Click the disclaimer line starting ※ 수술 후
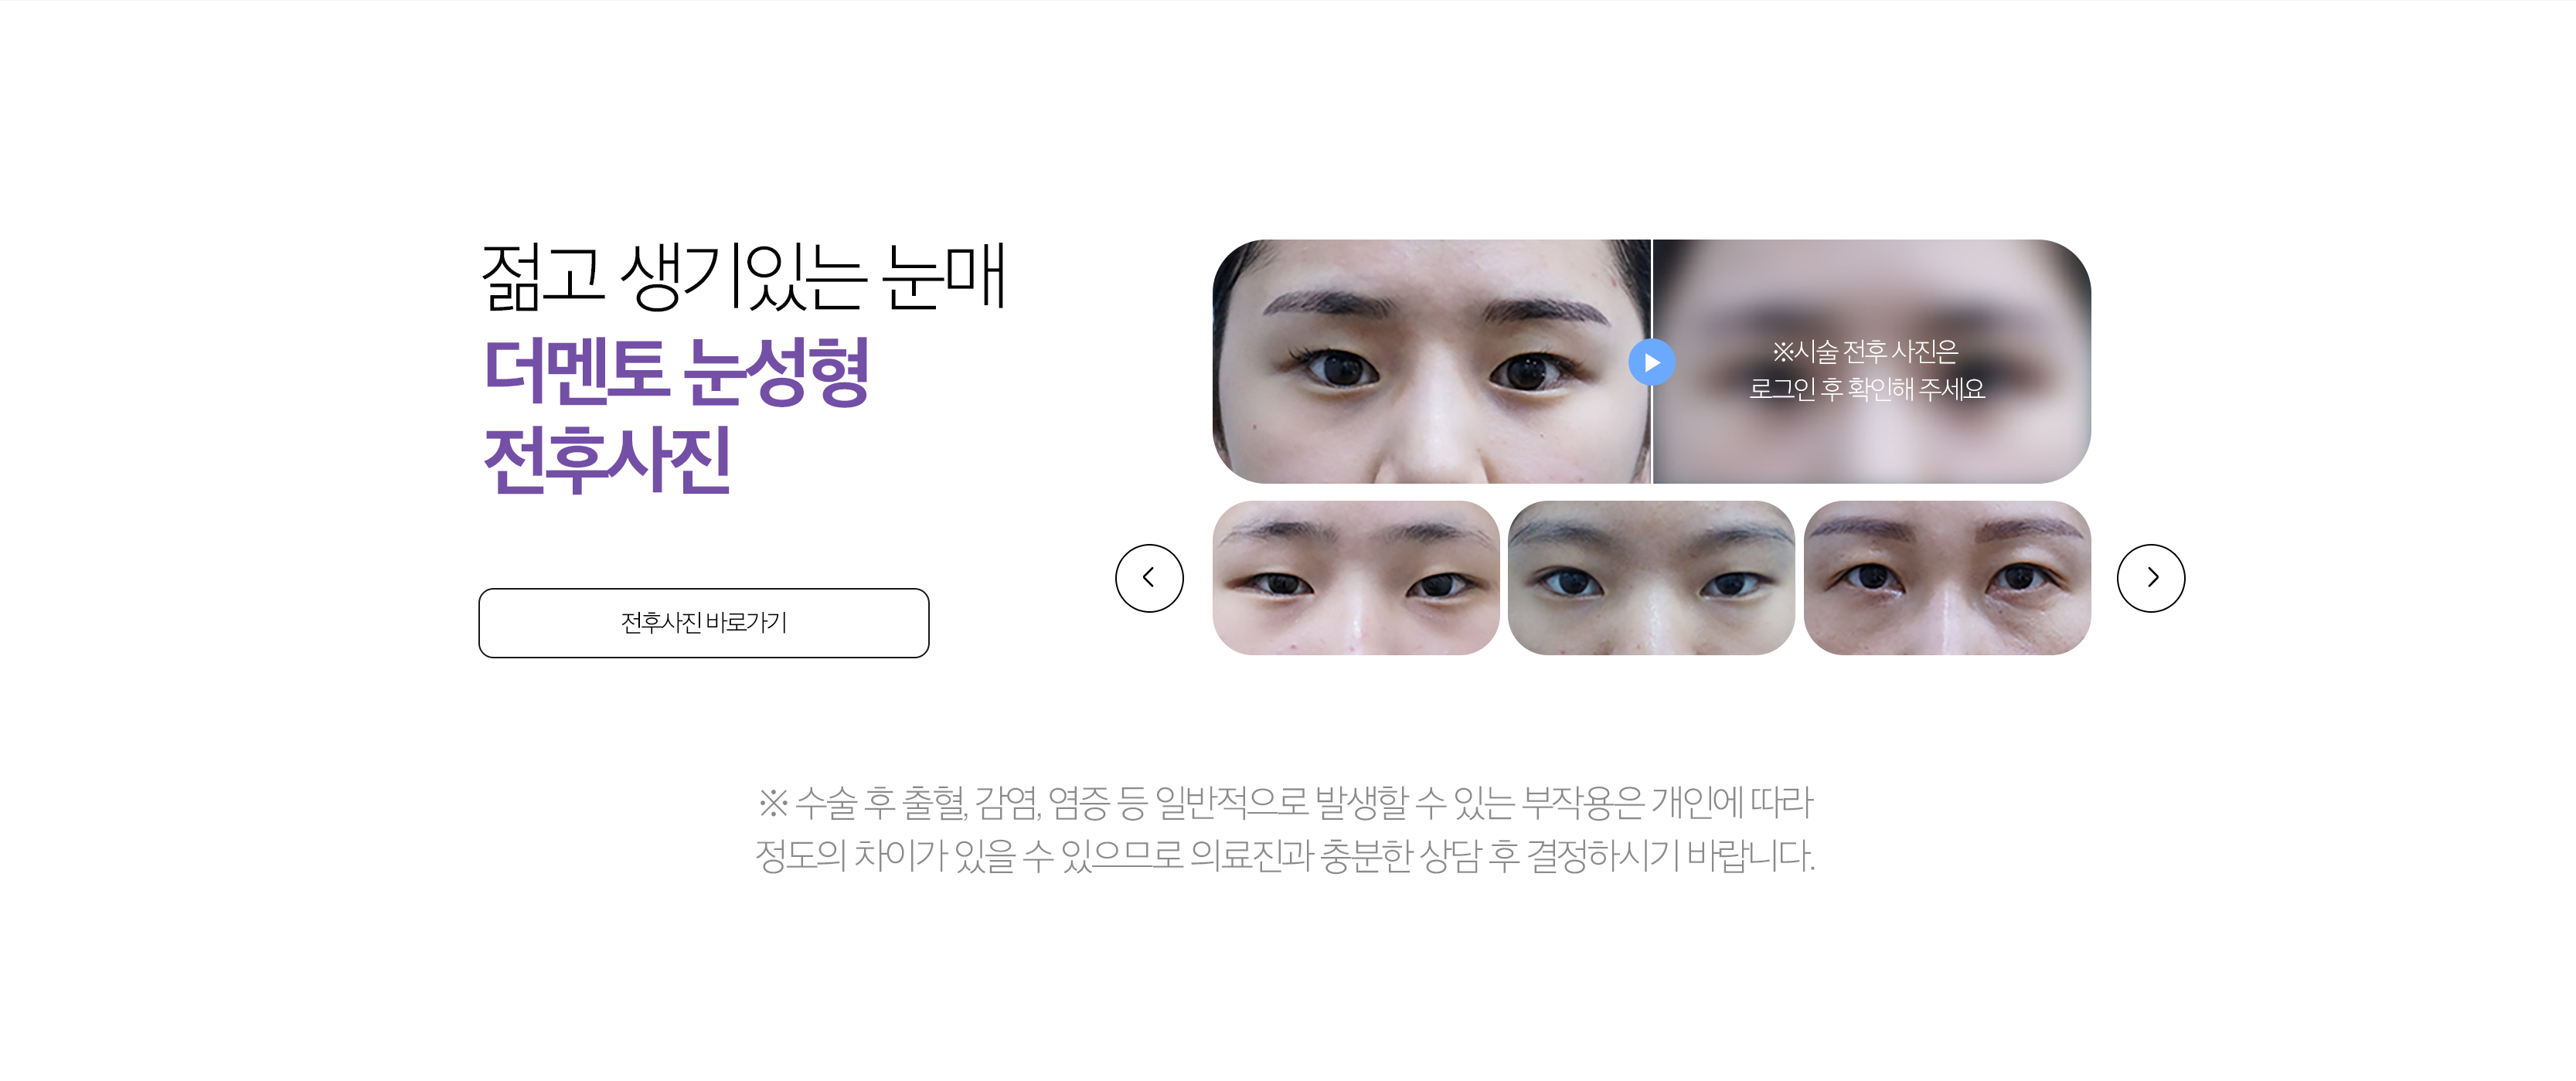 [1285, 802]
